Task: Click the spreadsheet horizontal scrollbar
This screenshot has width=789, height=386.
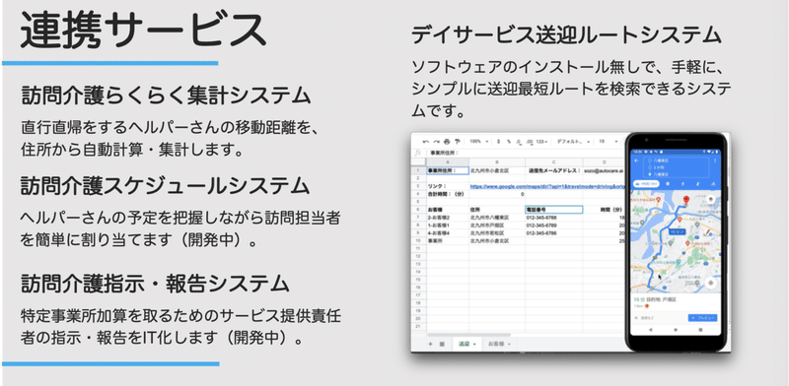Action: point(468,335)
